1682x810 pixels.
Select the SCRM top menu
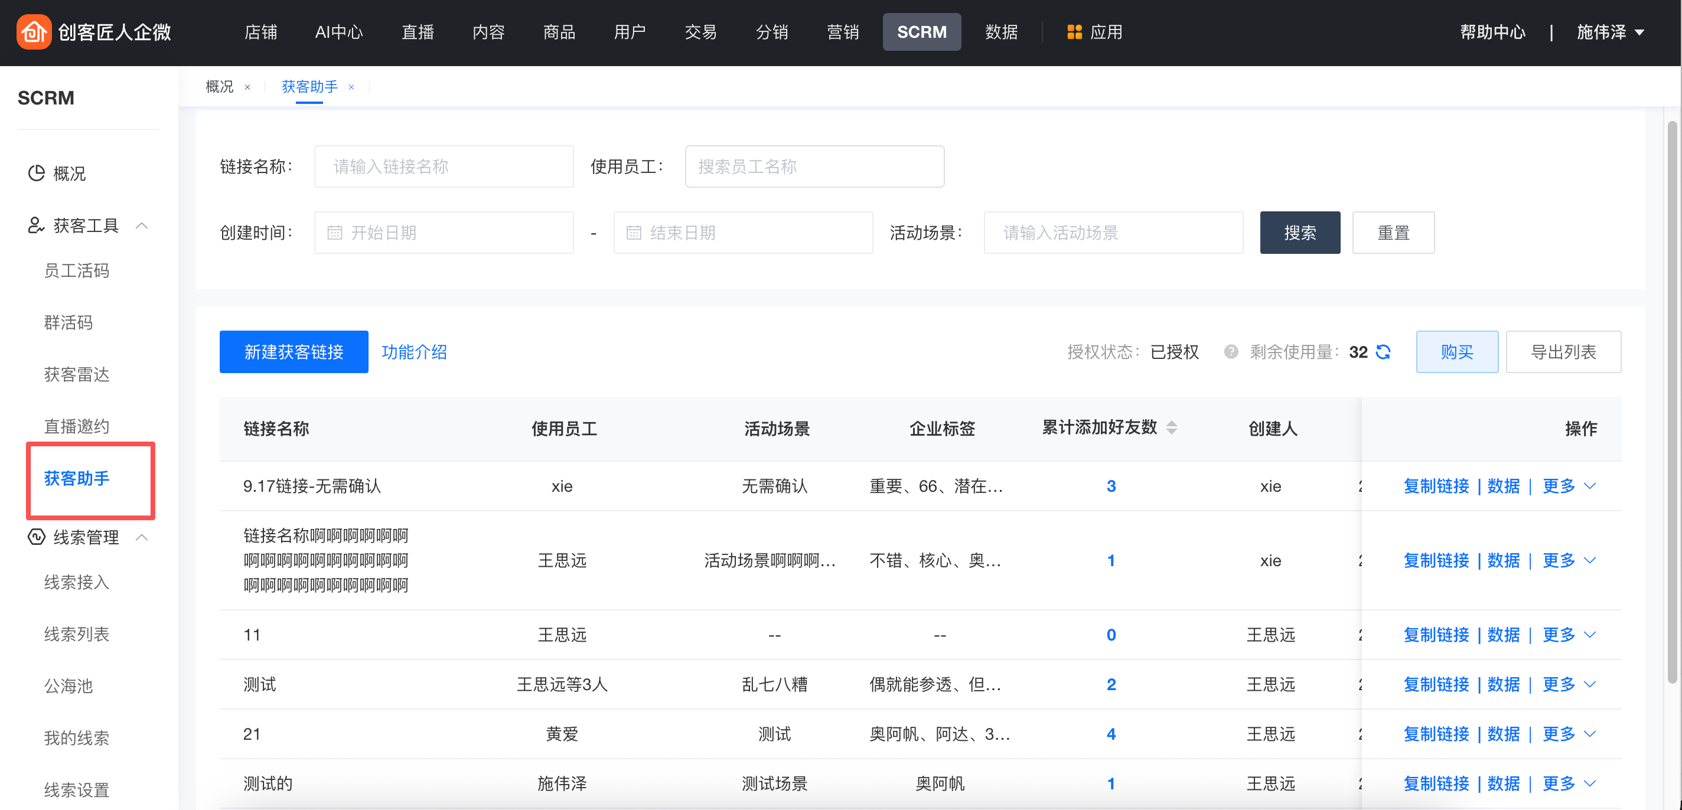tap(921, 32)
